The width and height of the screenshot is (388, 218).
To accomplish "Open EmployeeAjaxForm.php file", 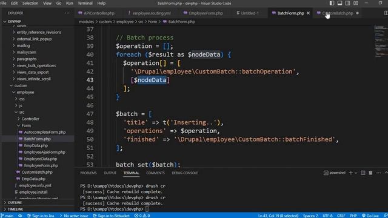I will click(44, 152).
